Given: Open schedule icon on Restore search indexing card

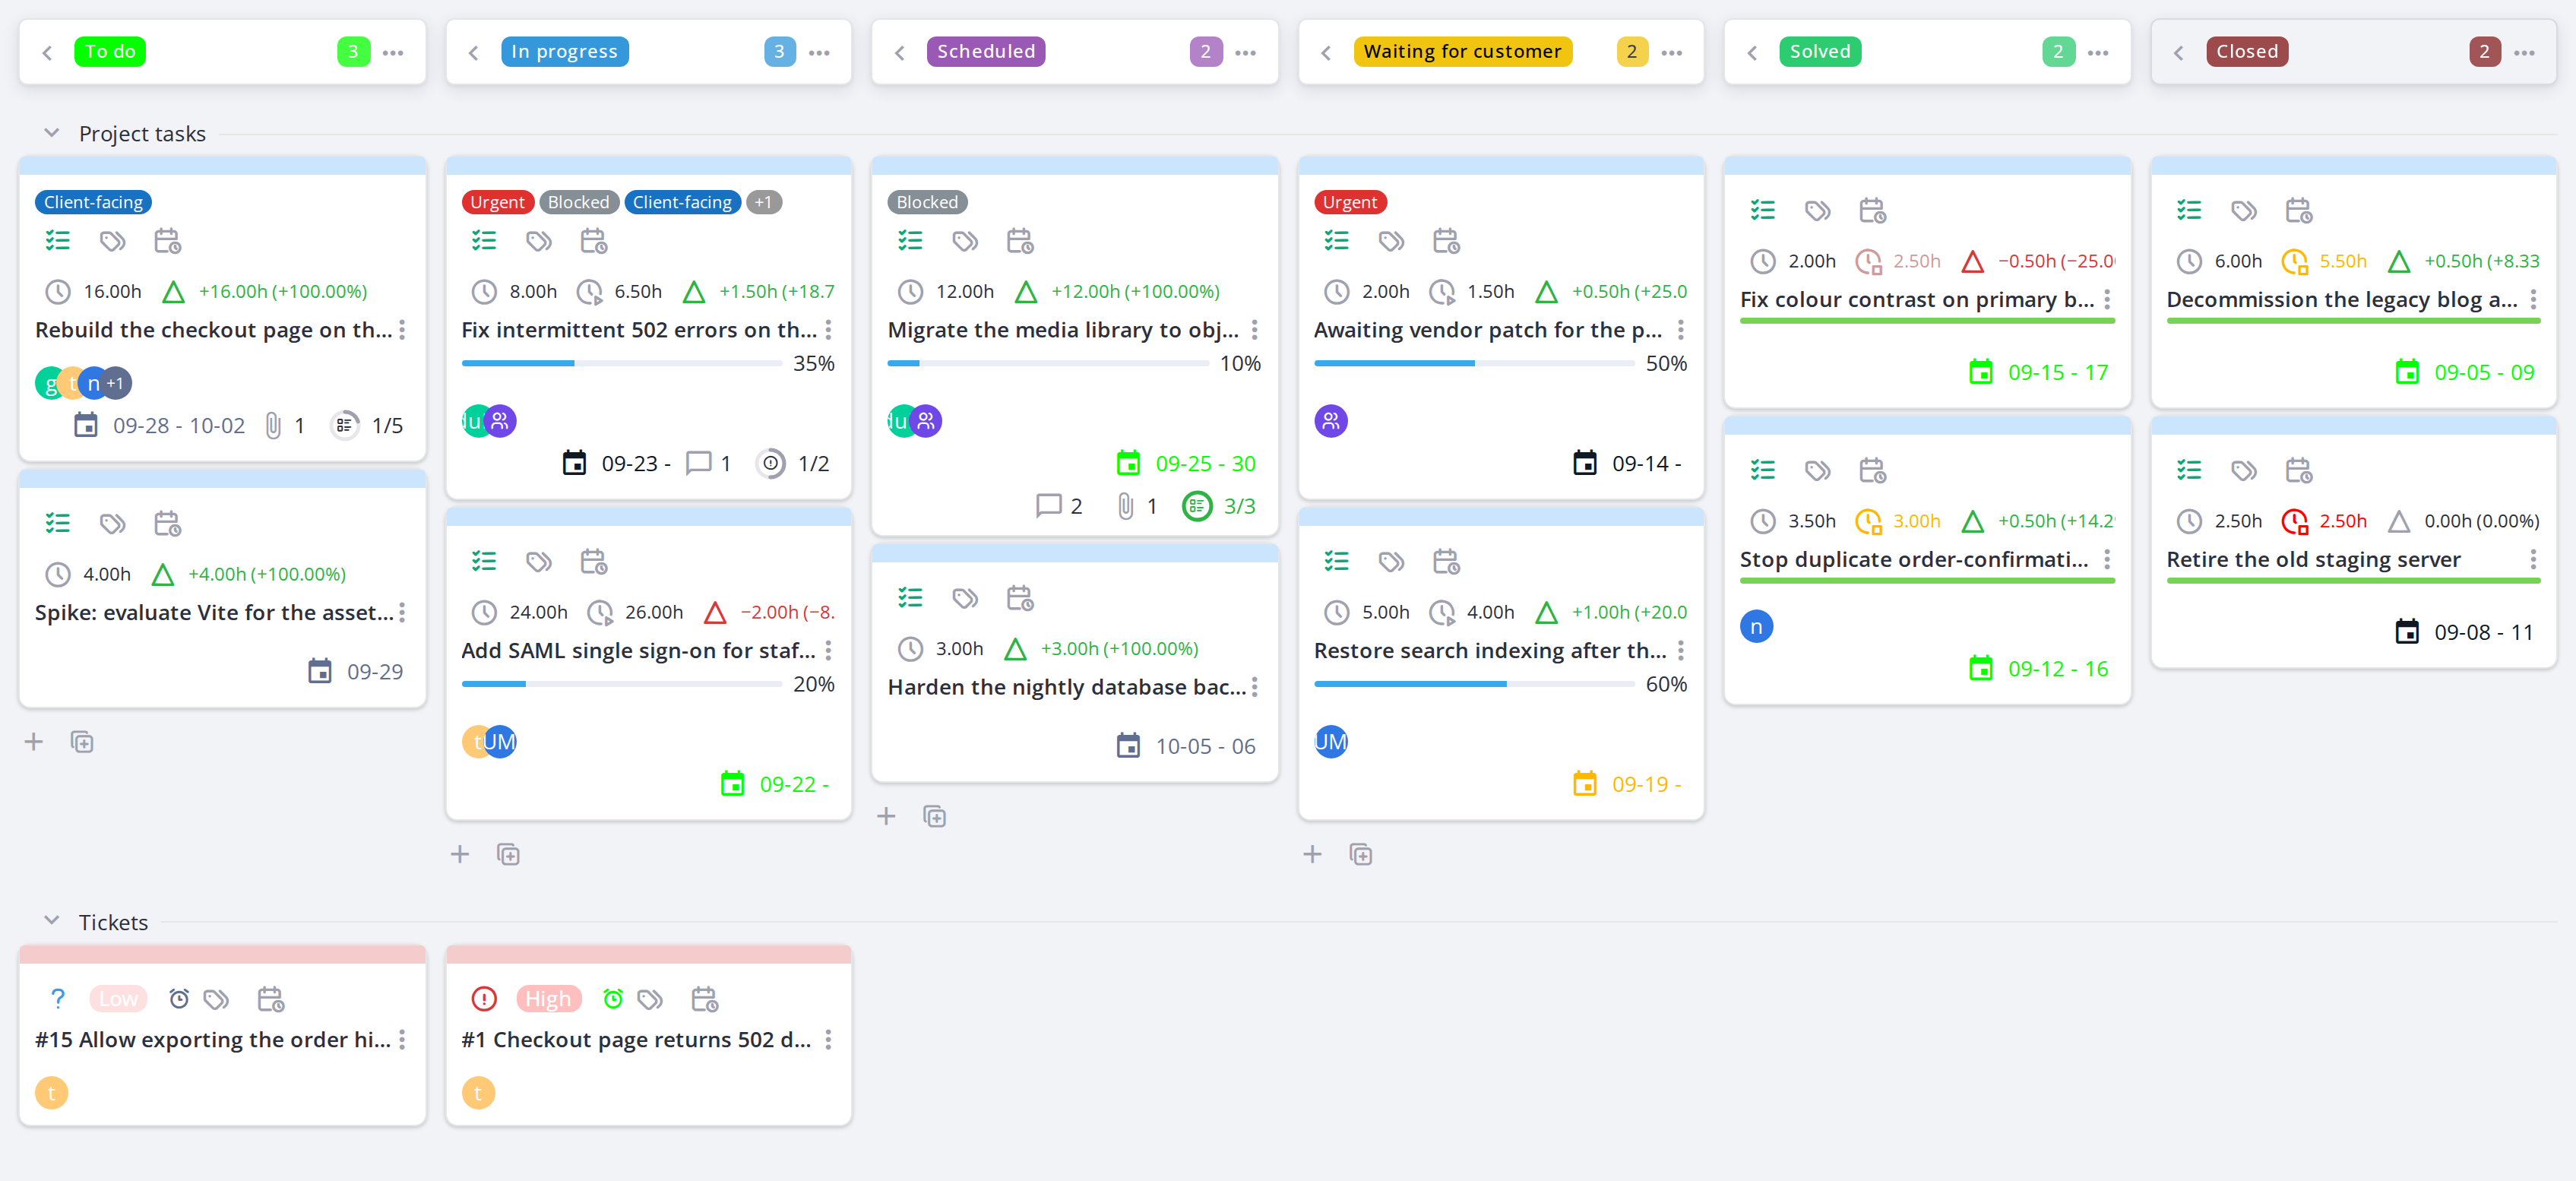Looking at the screenshot, I should pos(1446,562).
